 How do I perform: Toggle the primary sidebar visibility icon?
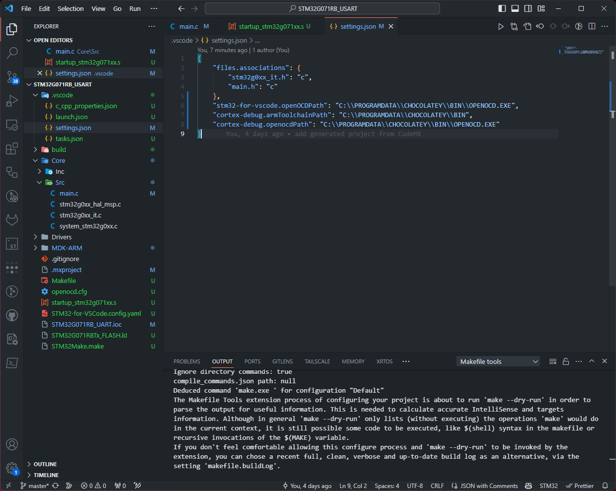[x=503, y=8]
